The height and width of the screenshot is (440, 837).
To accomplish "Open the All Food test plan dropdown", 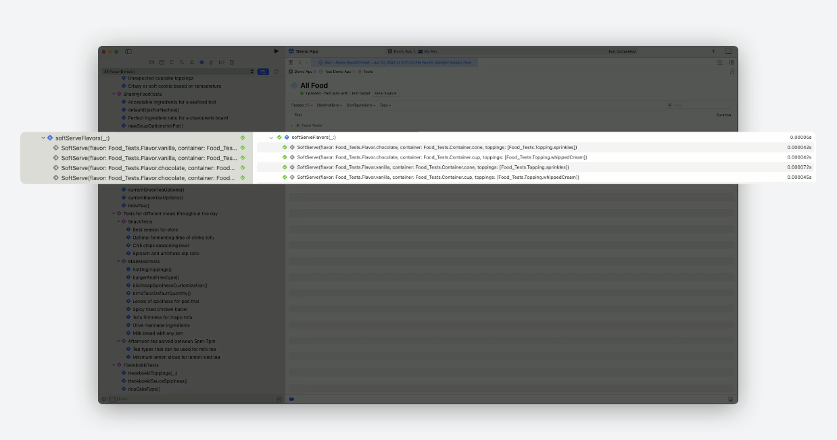I will 178,72.
